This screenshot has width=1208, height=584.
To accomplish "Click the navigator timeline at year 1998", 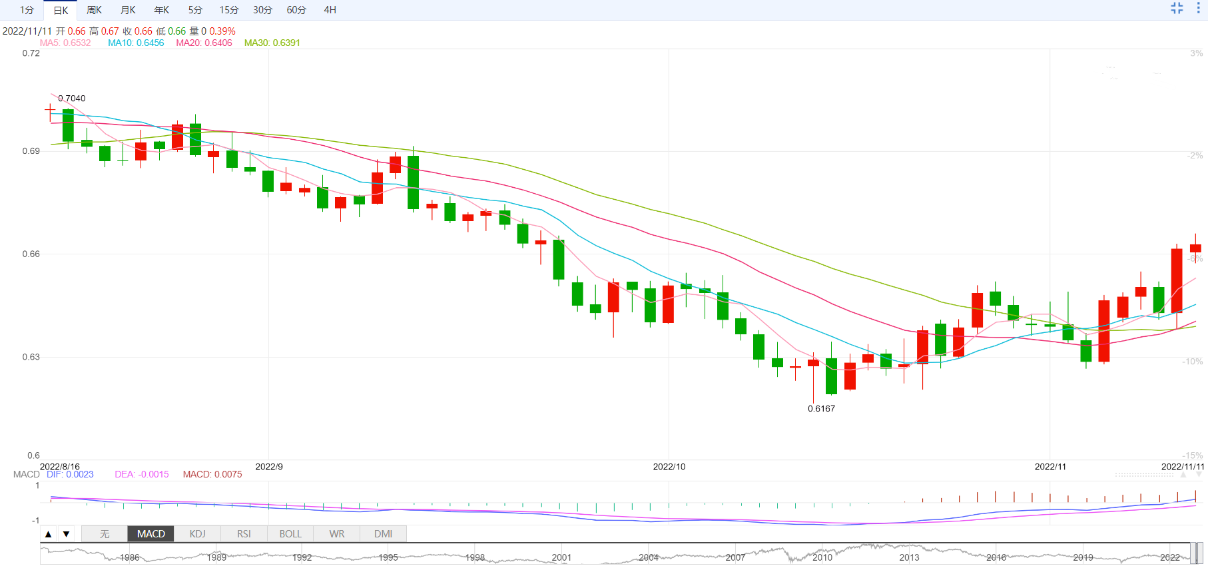I will [475, 557].
